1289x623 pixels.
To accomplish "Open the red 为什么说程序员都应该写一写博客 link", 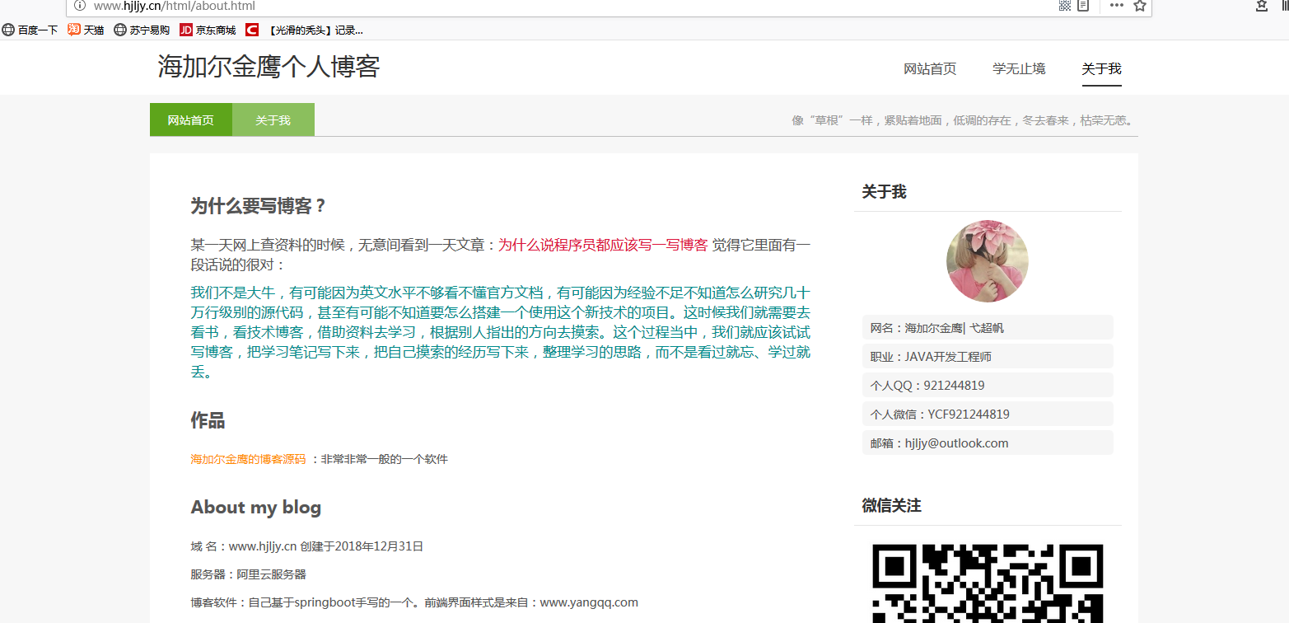I will click(603, 245).
